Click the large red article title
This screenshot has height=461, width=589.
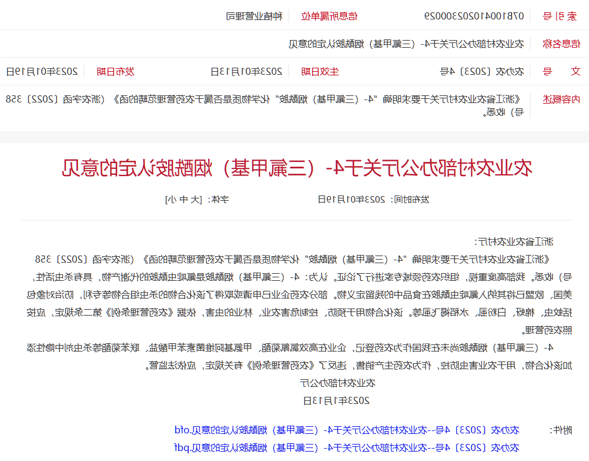[297, 168]
